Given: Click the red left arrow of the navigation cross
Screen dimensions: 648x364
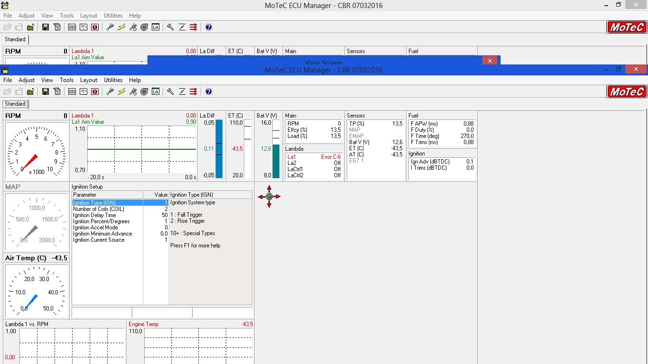Looking at the screenshot, I should click(261, 196).
